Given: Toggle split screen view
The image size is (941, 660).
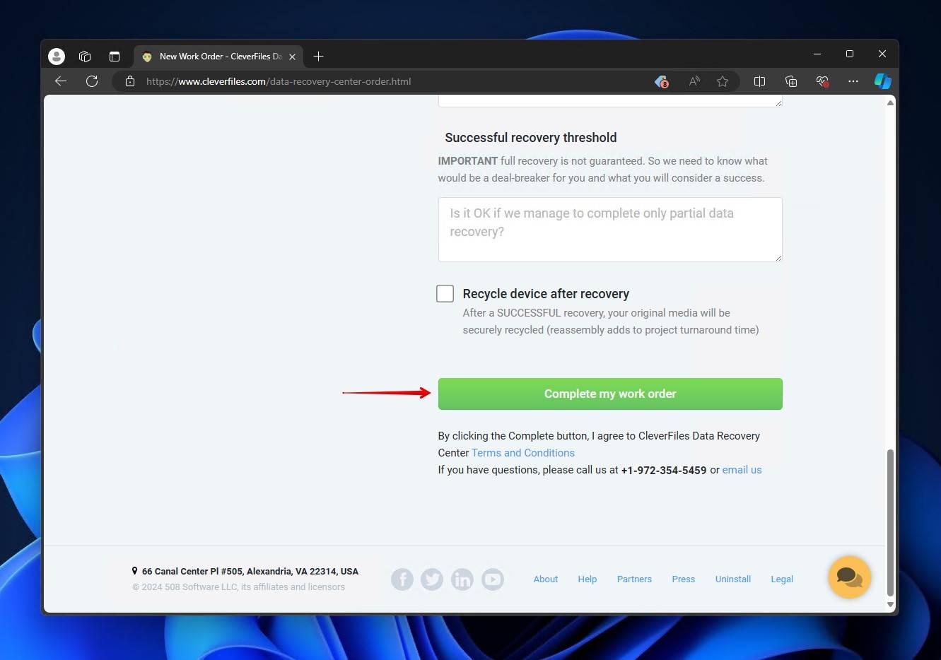Looking at the screenshot, I should tap(759, 81).
